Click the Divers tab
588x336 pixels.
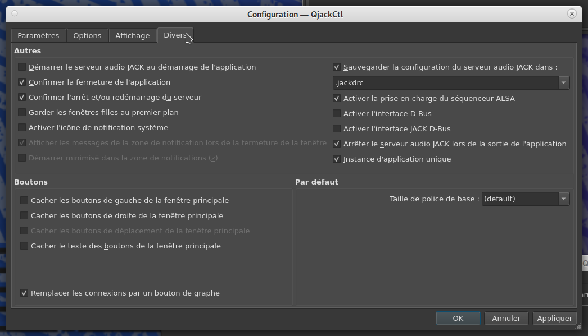175,35
